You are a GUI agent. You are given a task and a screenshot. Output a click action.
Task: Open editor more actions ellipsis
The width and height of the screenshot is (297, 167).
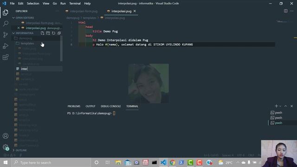pyautogui.click(x=292, y=11)
